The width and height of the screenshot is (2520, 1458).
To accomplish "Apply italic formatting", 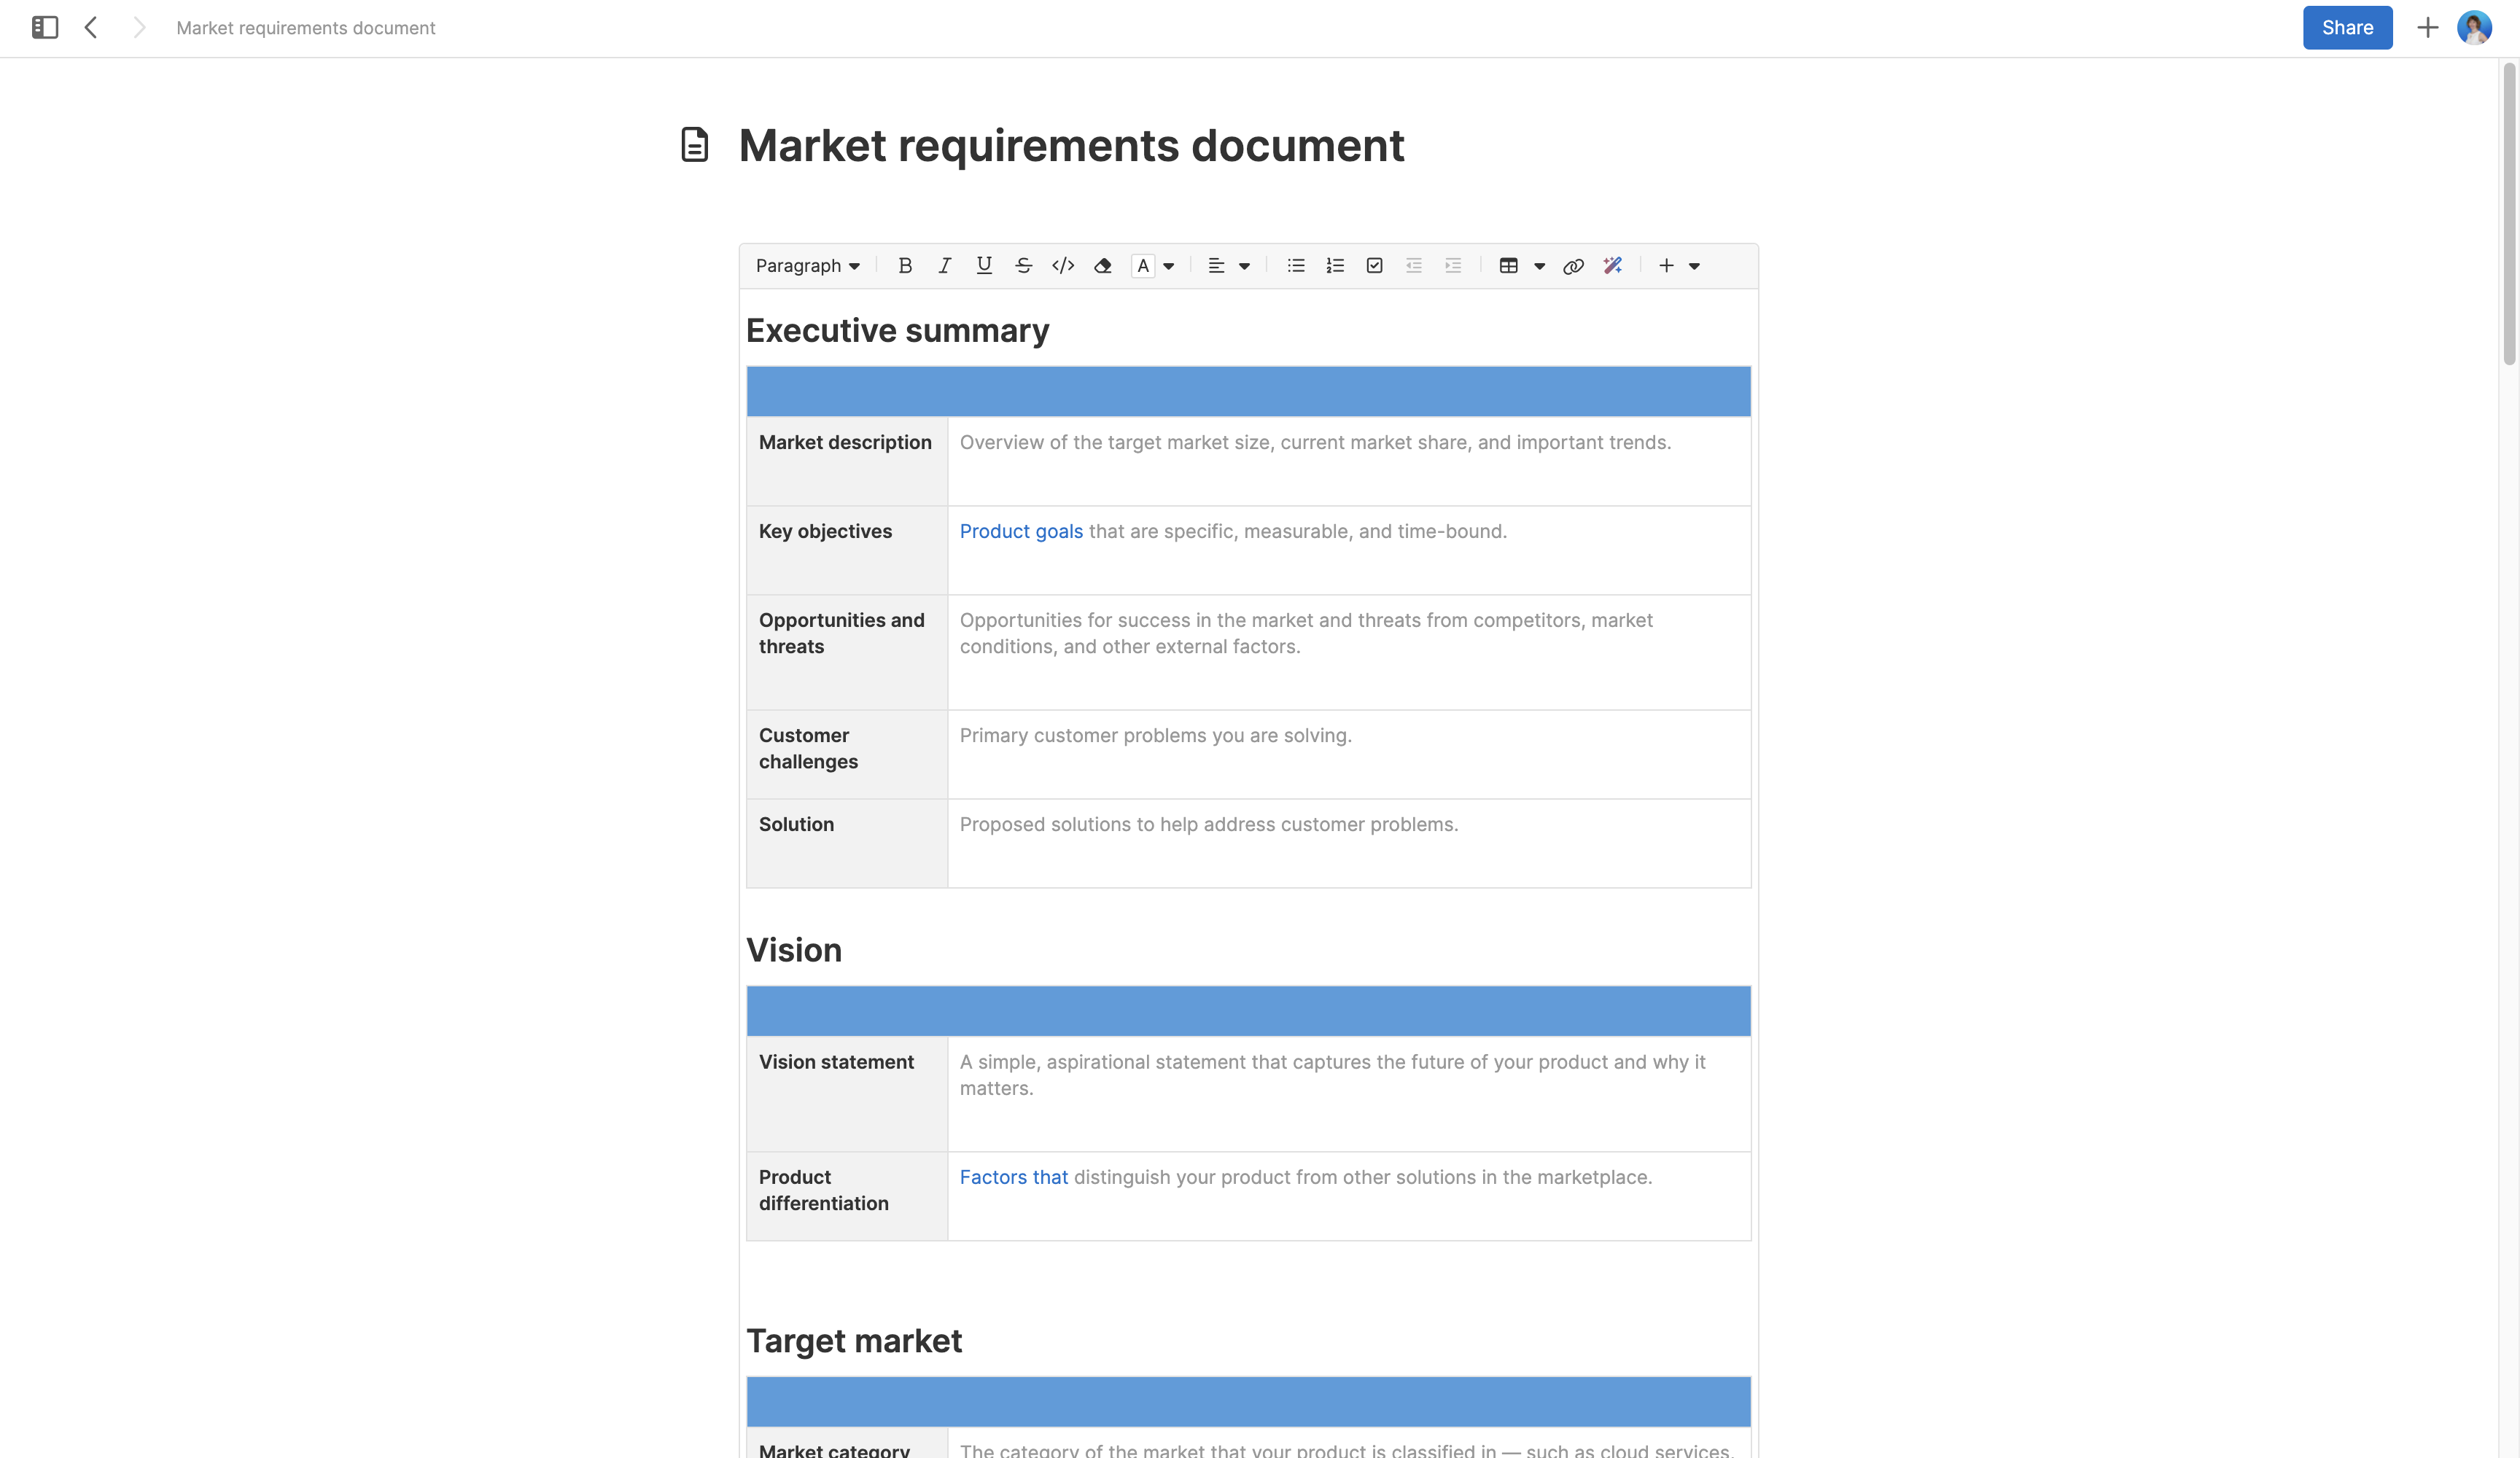I will [x=944, y=266].
